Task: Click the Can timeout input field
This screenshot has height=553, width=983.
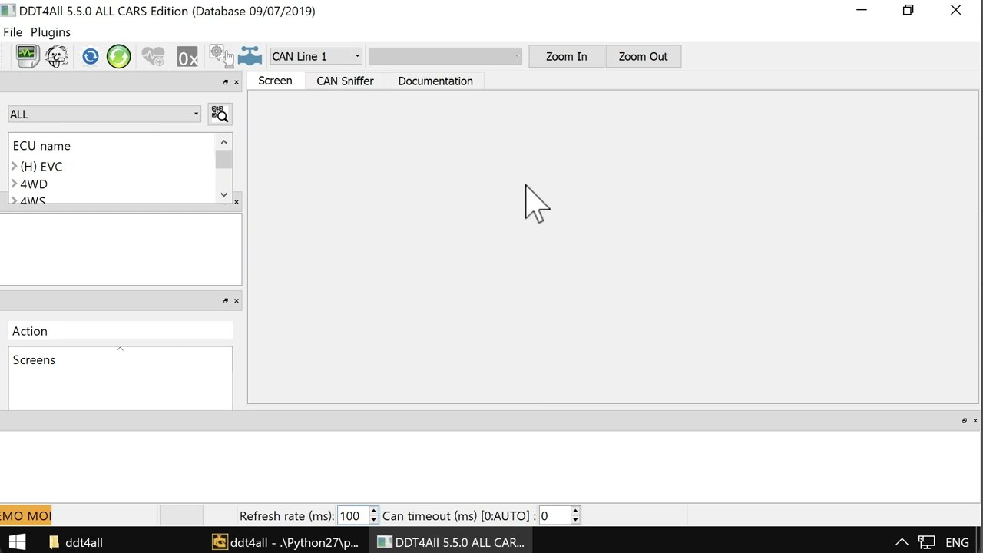Action: [x=554, y=516]
